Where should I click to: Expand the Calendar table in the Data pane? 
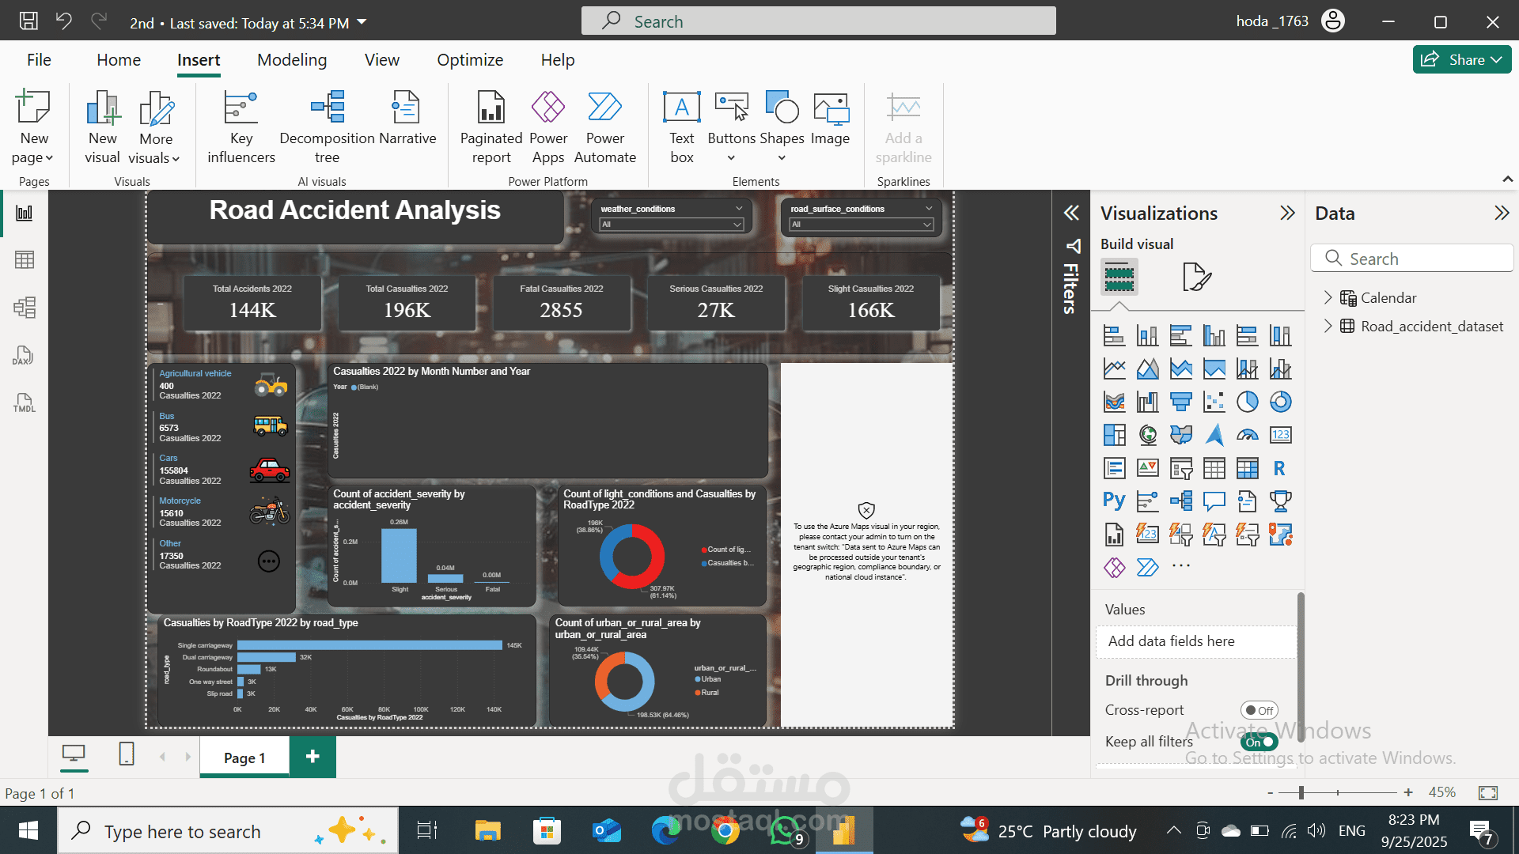tap(1328, 297)
